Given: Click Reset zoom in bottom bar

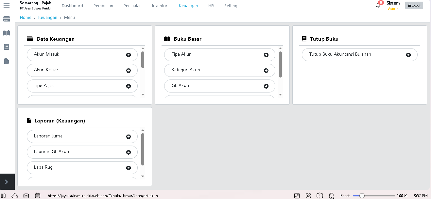Looking at the screenshot, I should tap(345, 196).
